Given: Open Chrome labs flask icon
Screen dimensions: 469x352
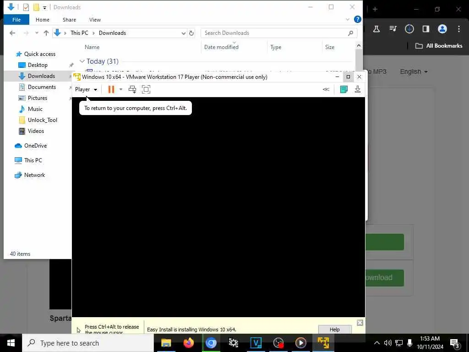Looking at the screenshot, I should point(376,29).
